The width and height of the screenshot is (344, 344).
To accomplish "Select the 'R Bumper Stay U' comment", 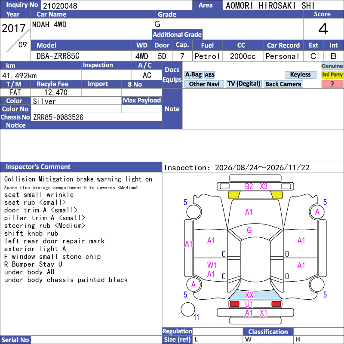I will click(x=33, y=264).
